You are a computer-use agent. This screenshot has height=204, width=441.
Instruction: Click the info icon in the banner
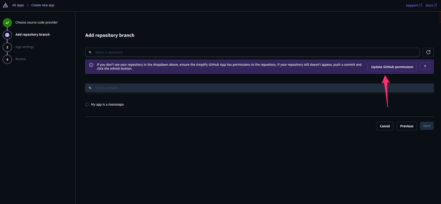click(91, 65)
